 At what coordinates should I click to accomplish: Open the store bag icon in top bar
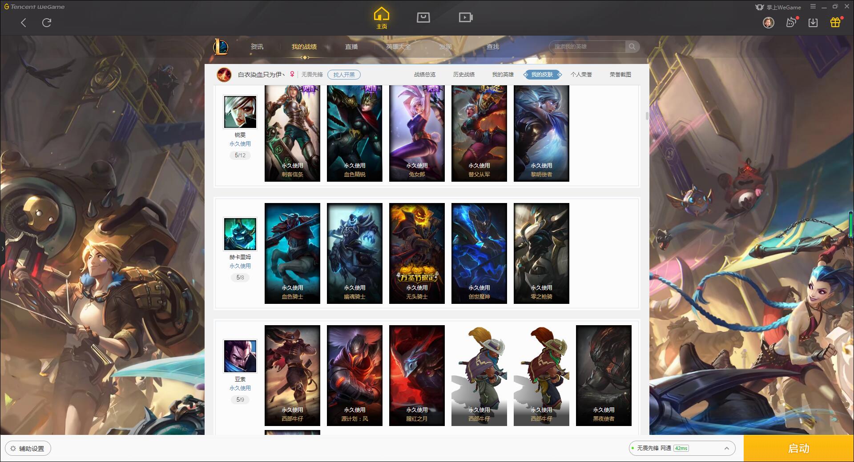pyautogui.click(x=423, y=17)
